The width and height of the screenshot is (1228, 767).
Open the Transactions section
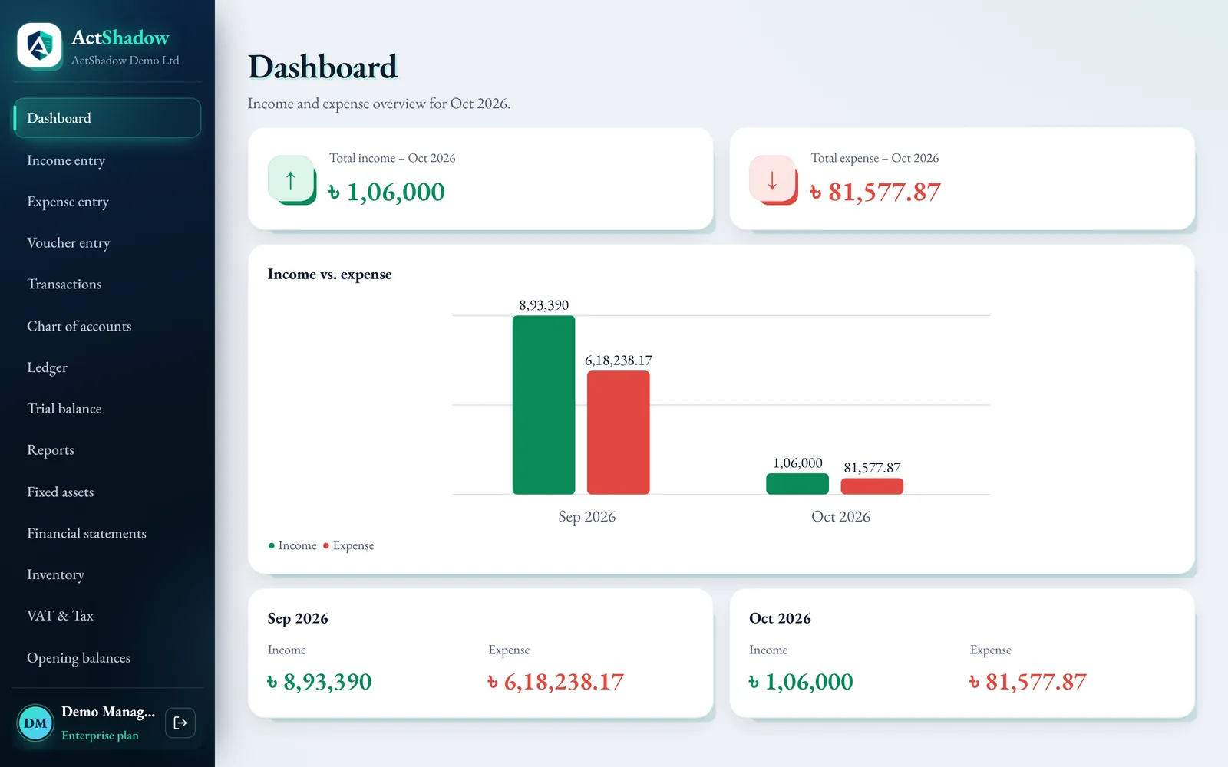(x=107, y=285)
